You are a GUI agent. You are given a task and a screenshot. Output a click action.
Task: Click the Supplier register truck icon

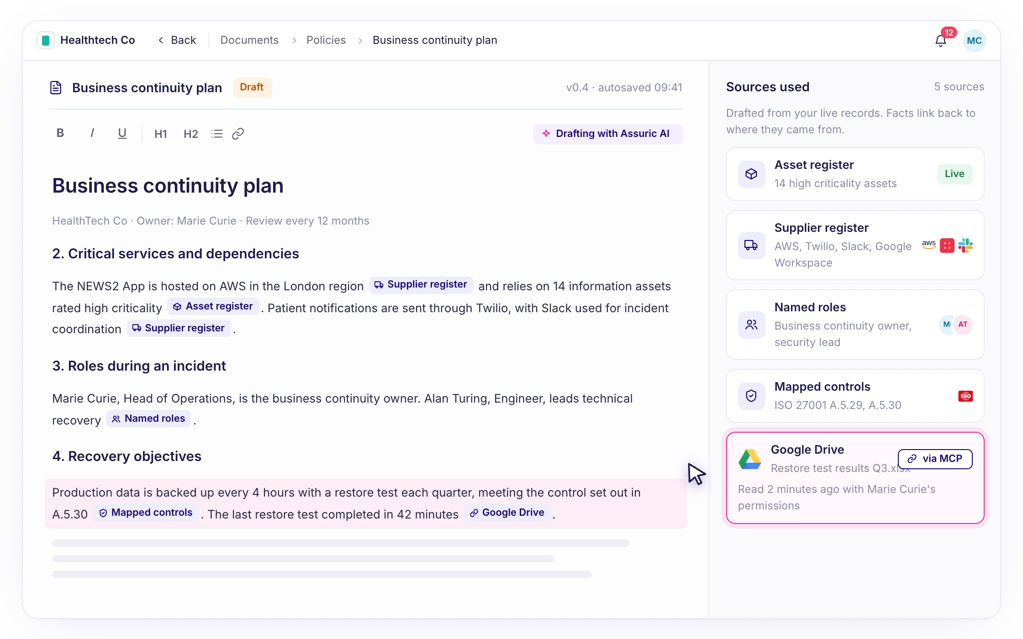click(x=751, y=245)
